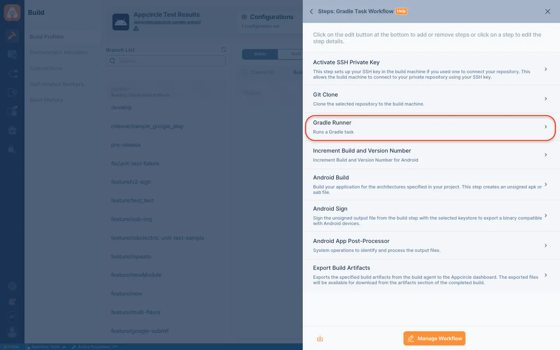
Task: Toggle the Commit ID select-all checkbox
Action: tap(244, 72)
